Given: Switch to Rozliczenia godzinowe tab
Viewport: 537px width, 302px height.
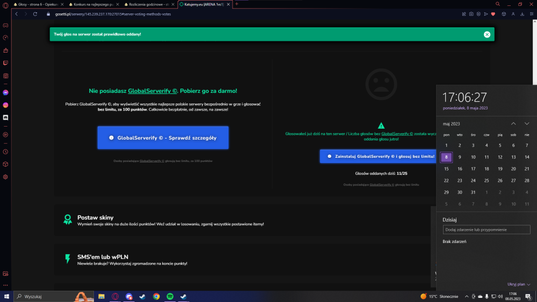Looking at the screenshot, I should click(149, 4).
